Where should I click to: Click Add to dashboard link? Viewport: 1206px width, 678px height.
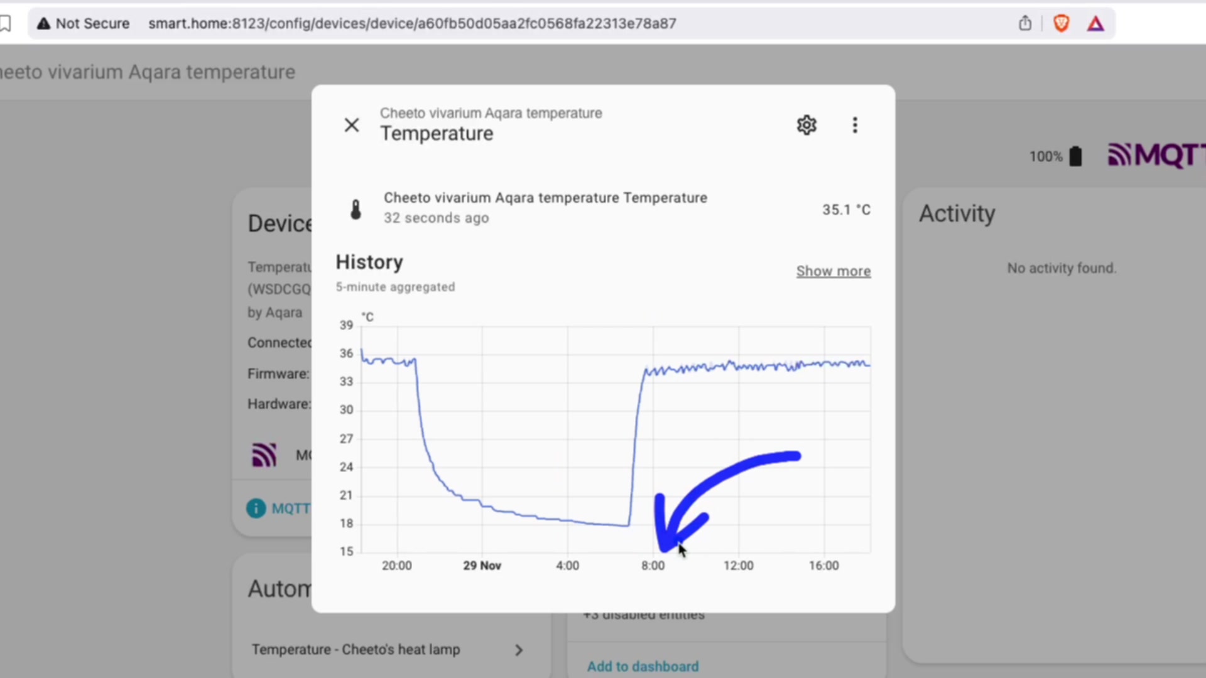point(642,666)
